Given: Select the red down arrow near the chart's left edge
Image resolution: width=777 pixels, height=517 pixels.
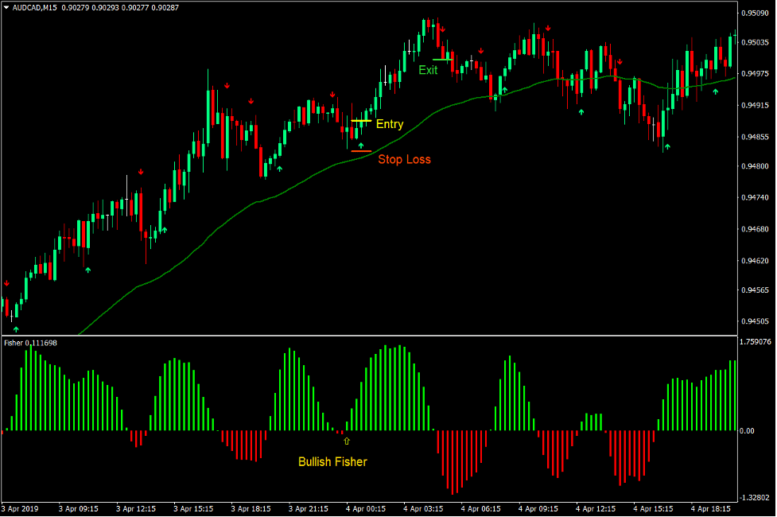Looking at the screenshot, I should point(7,283).
